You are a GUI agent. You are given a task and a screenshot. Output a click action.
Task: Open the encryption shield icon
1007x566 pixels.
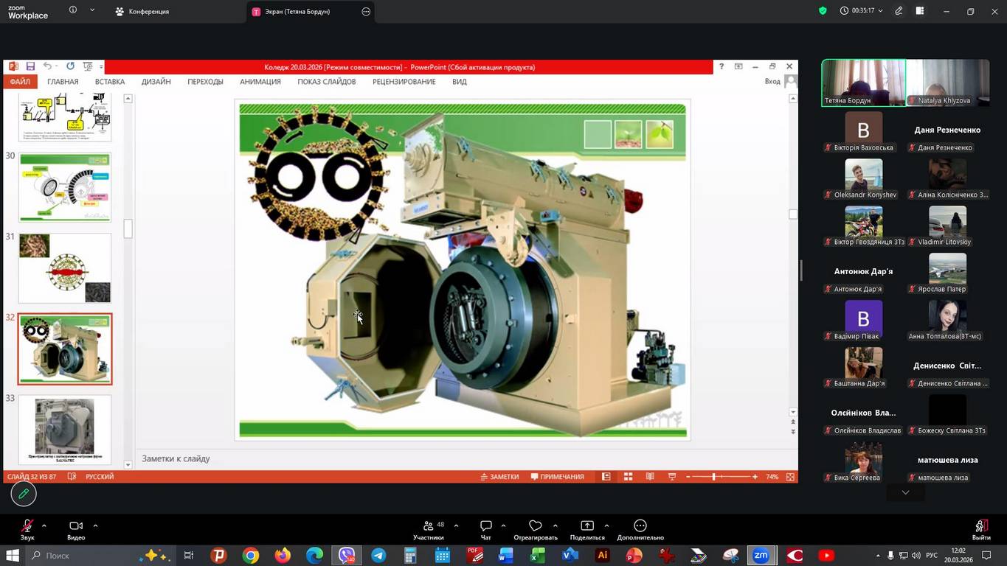[x=823, y=11]
